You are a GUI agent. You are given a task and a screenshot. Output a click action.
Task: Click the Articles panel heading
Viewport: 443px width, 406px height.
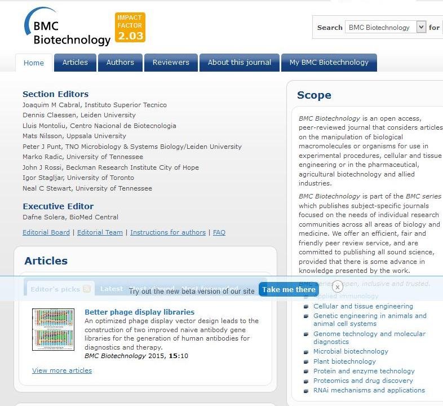(46, 261)
